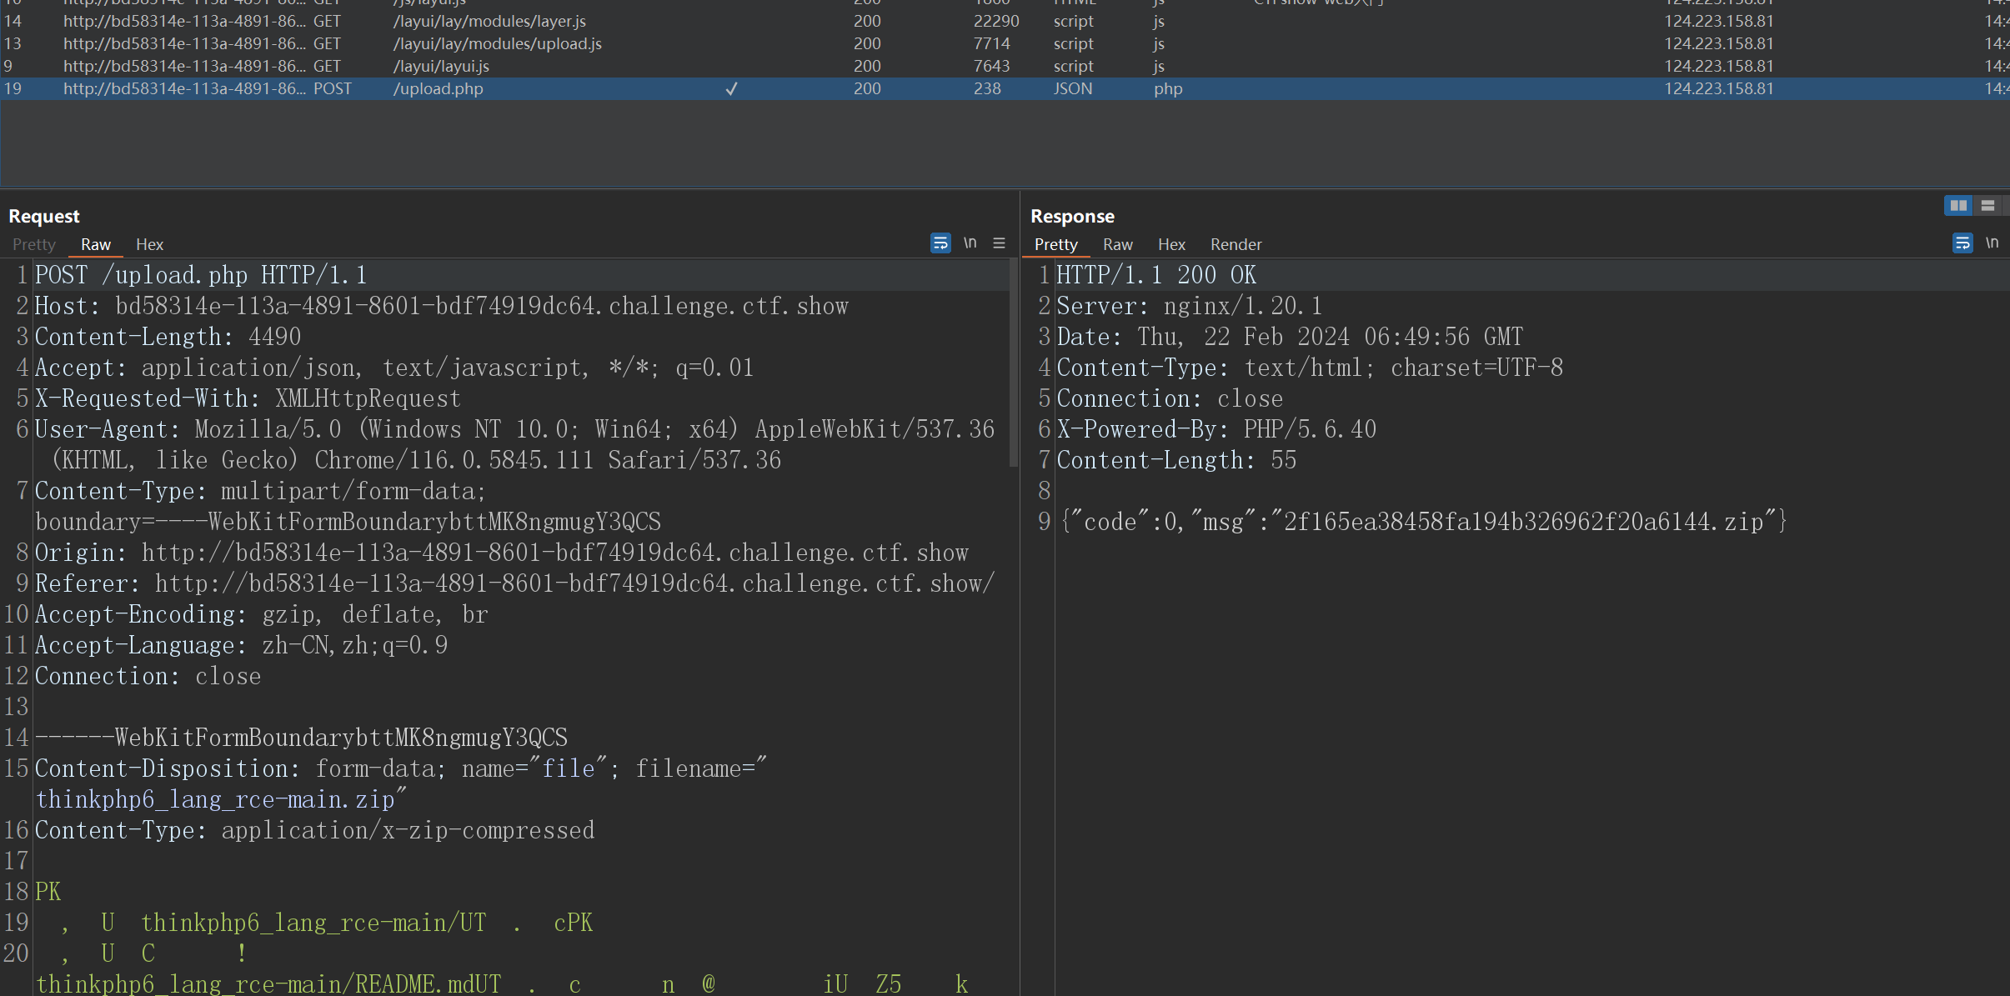Viewport: 2010px width, 996px height.
Task: Click the Host header line in request
Action: (442, 306)
